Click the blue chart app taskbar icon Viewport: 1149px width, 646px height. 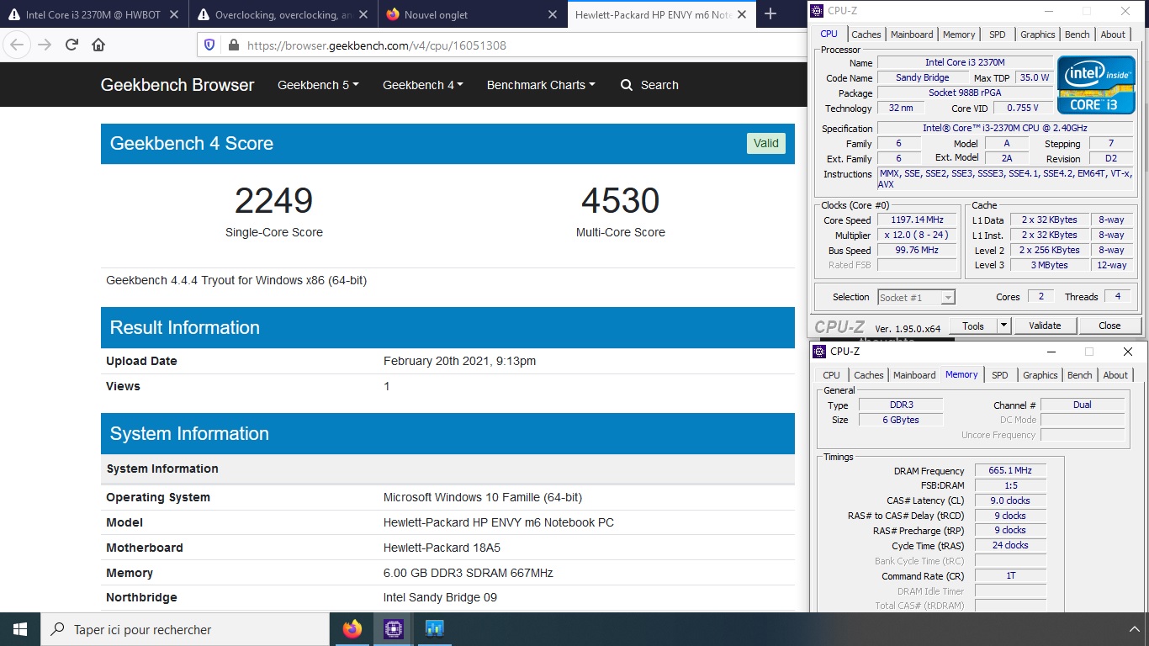click(x=435, y=629)
